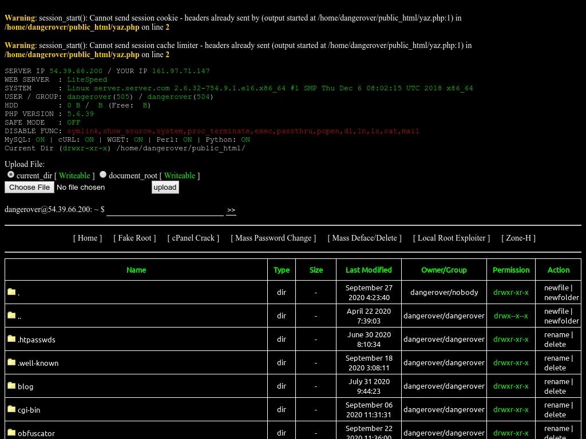Open the blog directory
This screenshot has width=586, height=439.
25,387
